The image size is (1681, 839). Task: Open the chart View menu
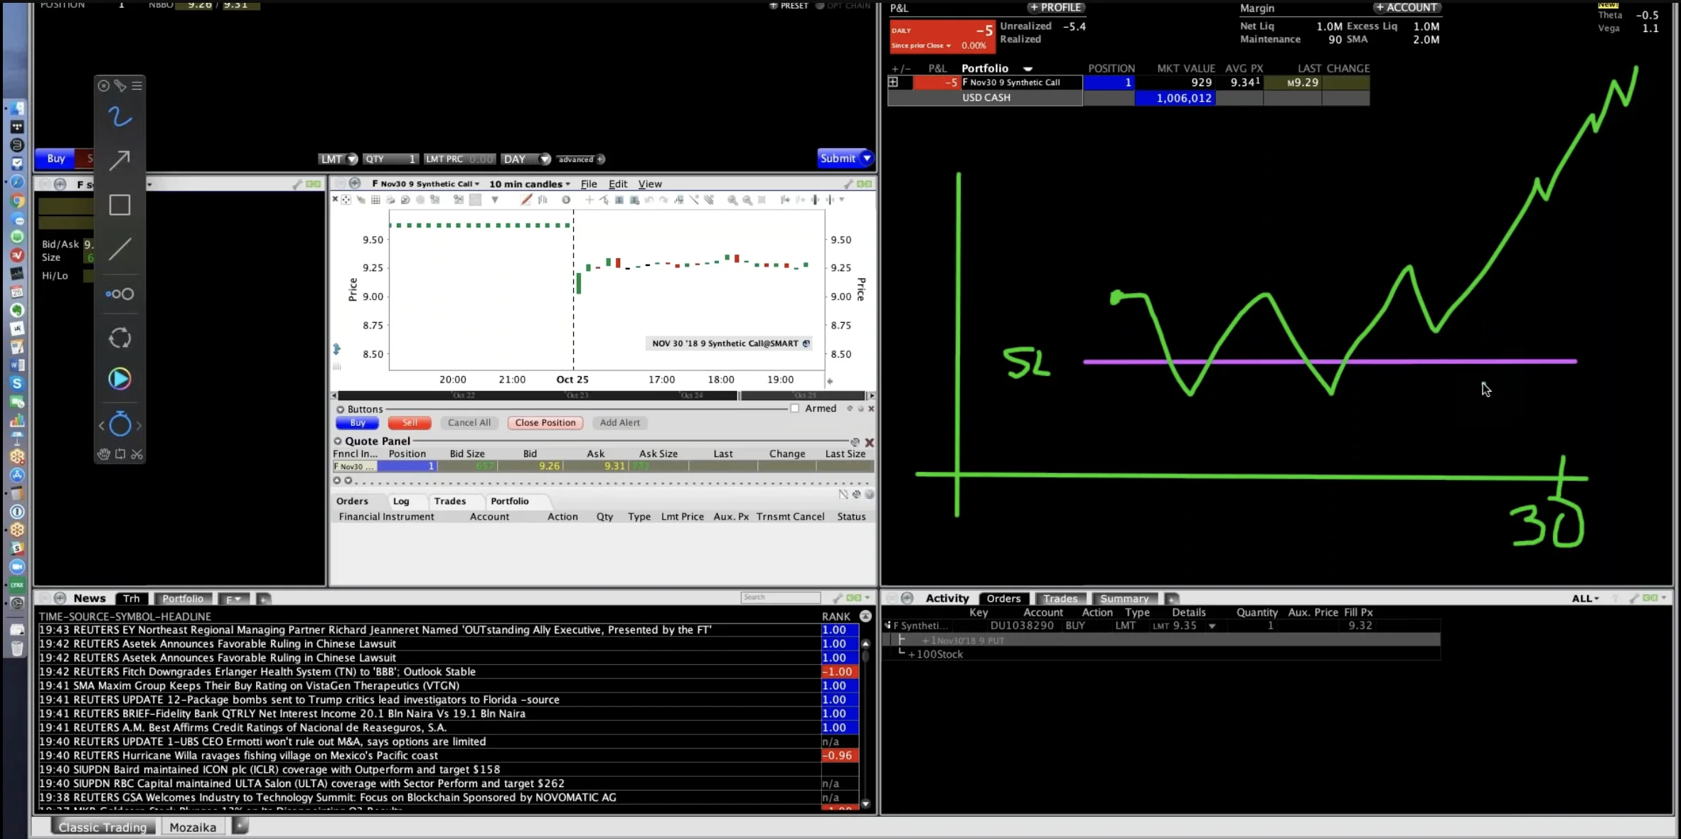click(649, 184)
